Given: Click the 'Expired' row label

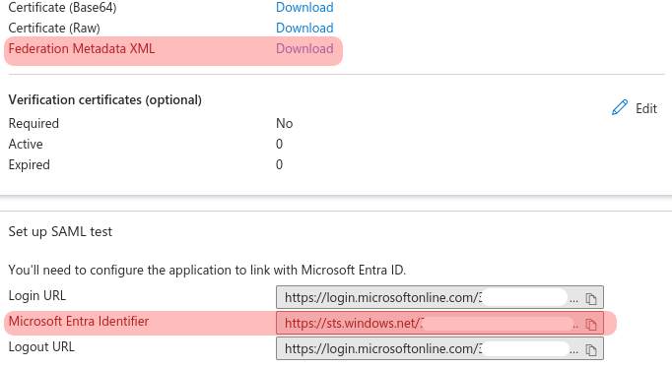Looking at the screenshot, I should tap(30, 164).
